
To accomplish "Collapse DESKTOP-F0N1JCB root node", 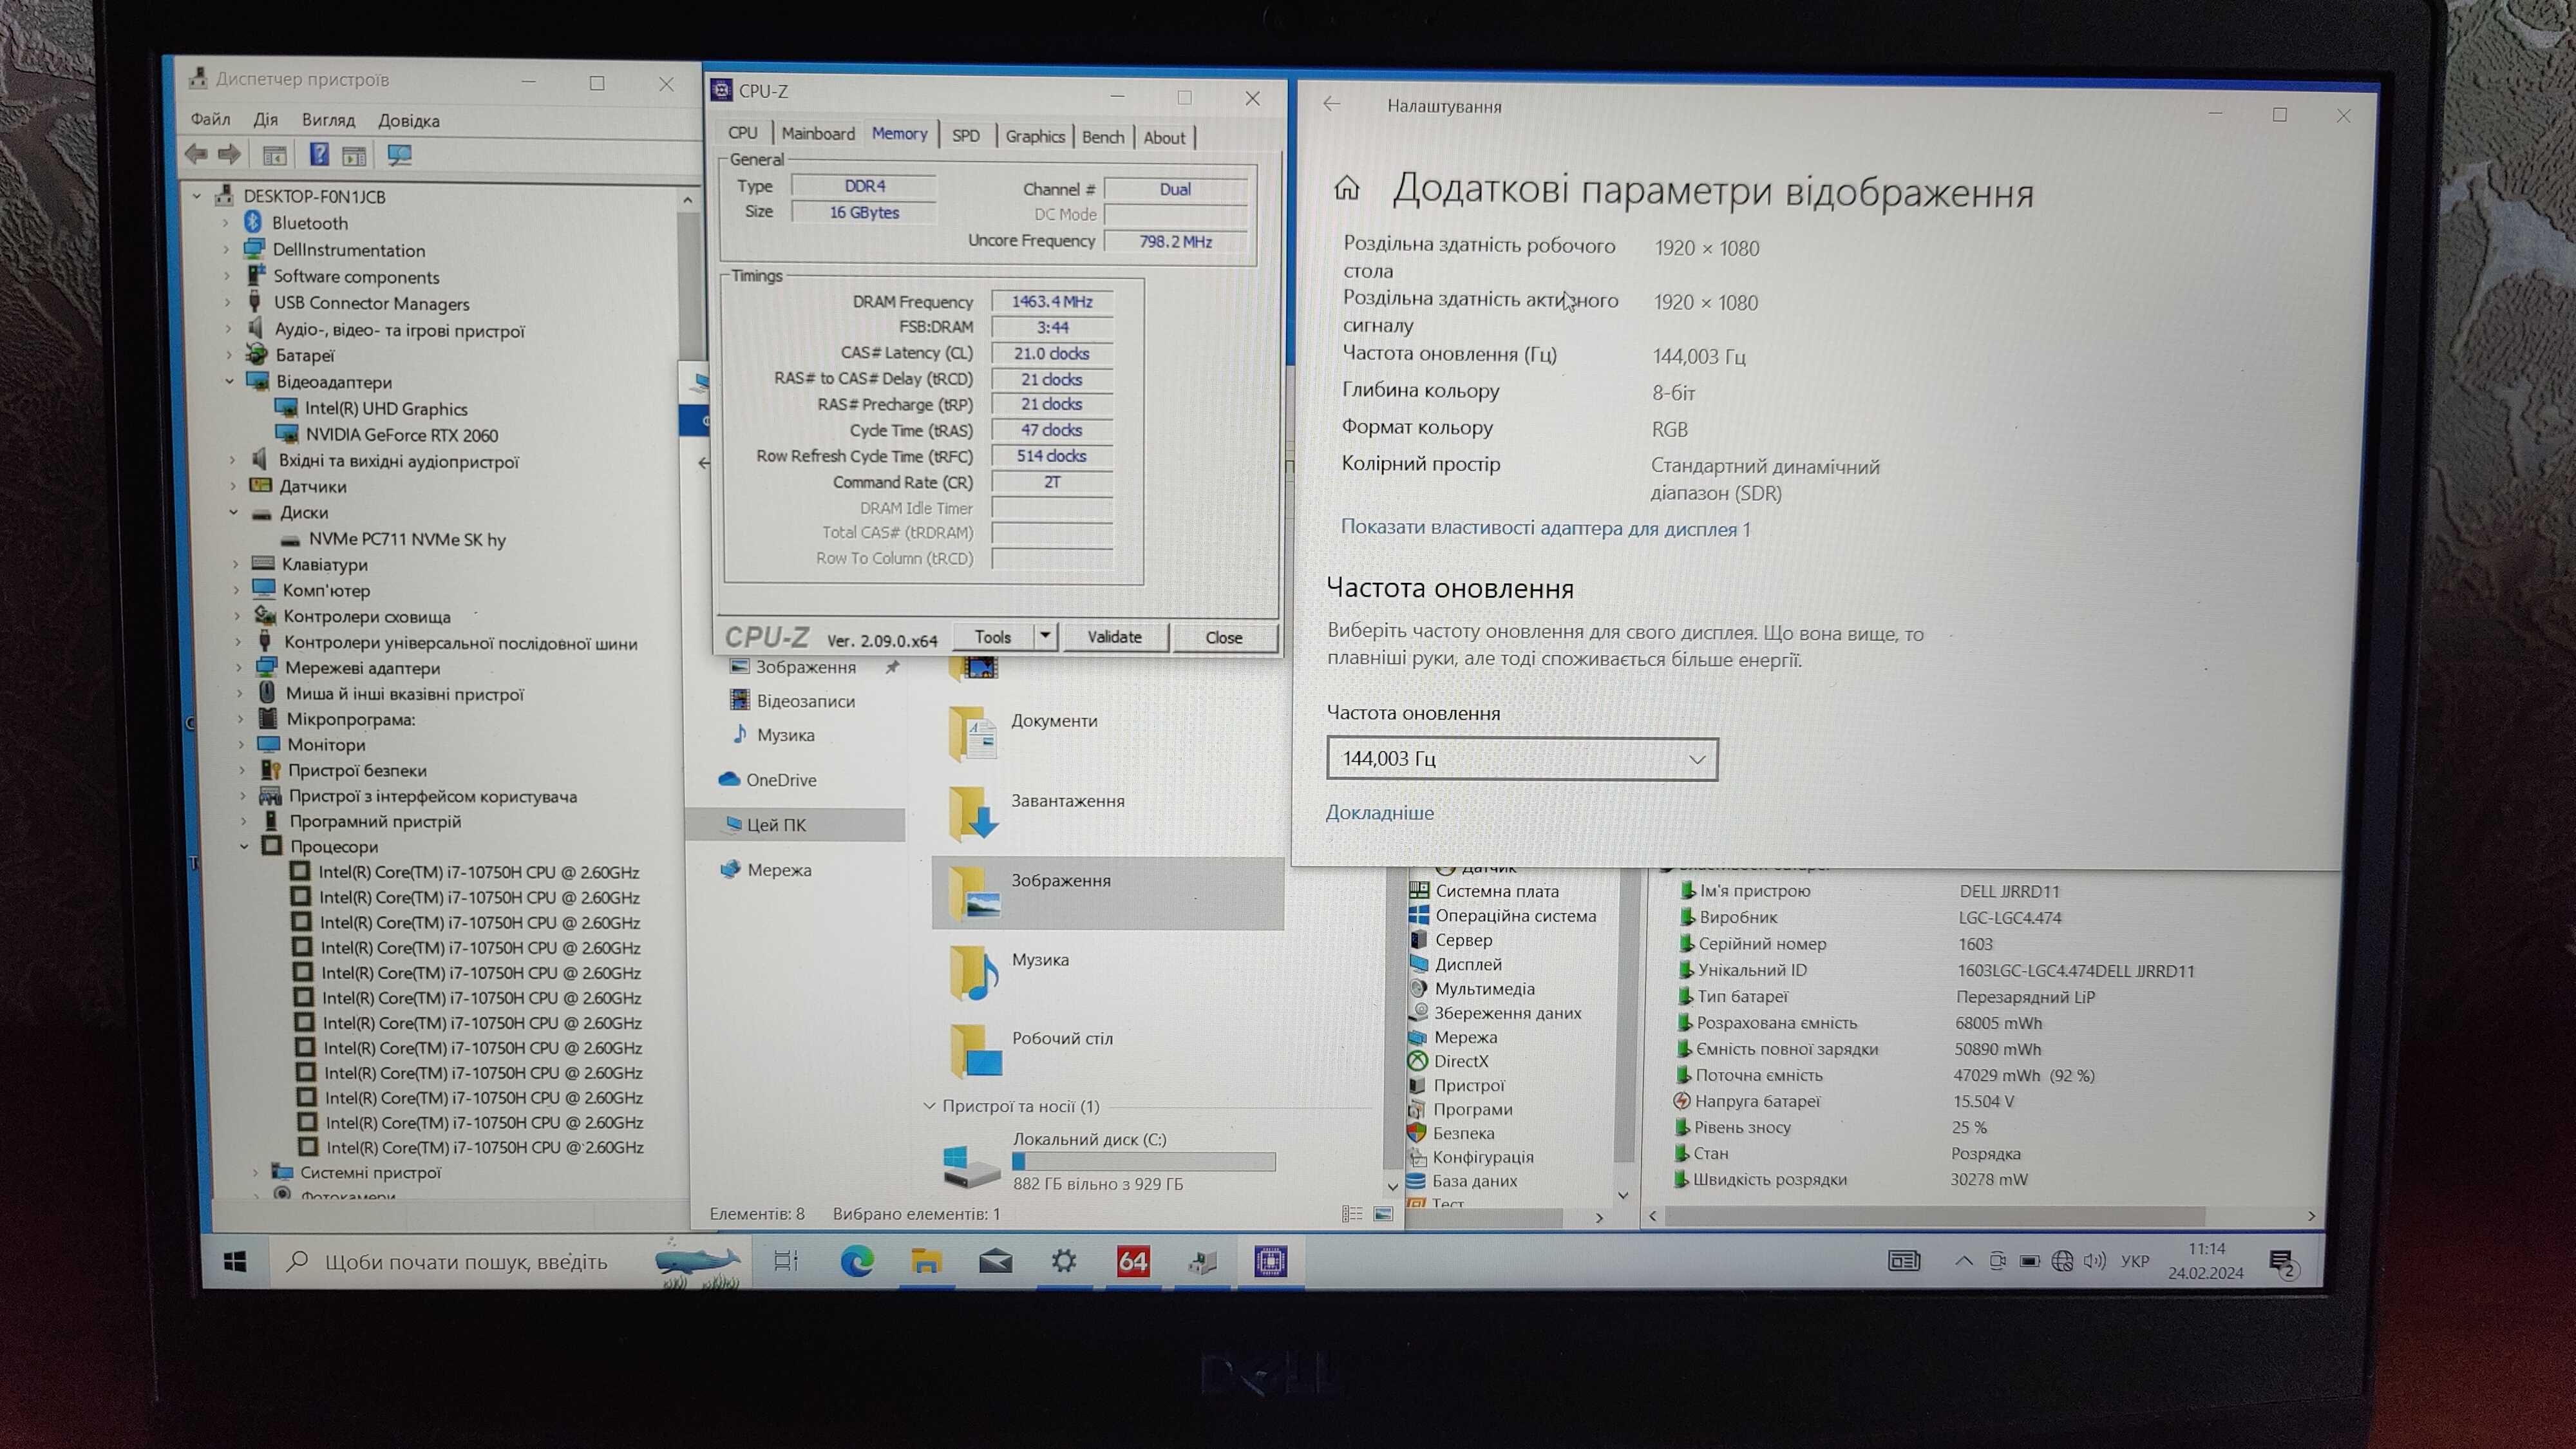I will pos(197,196).
